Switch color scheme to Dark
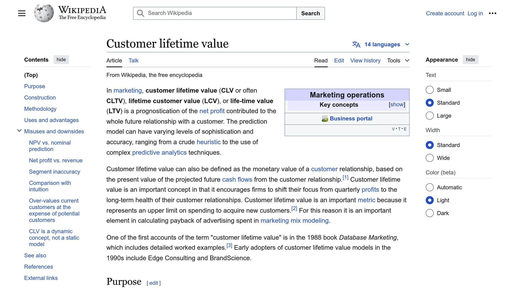The height and width of the screenshot is (290, 516). [430, 213]
